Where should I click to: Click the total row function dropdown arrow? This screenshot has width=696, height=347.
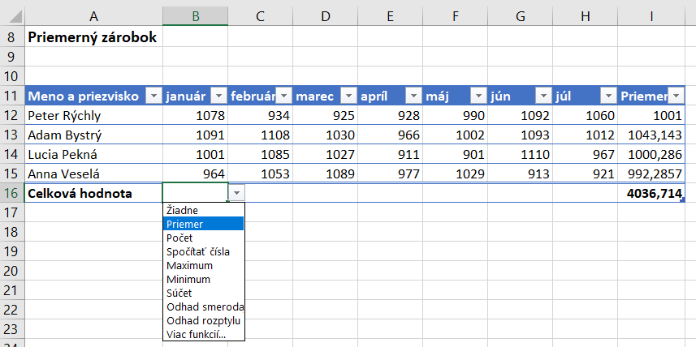[x=236, y=193]
